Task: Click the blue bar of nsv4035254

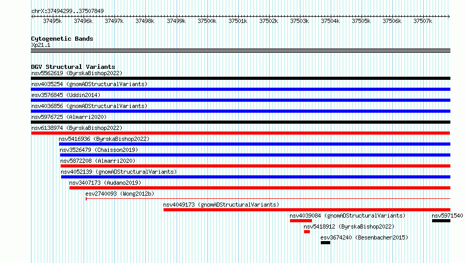Action: click(x=240, y=89)
